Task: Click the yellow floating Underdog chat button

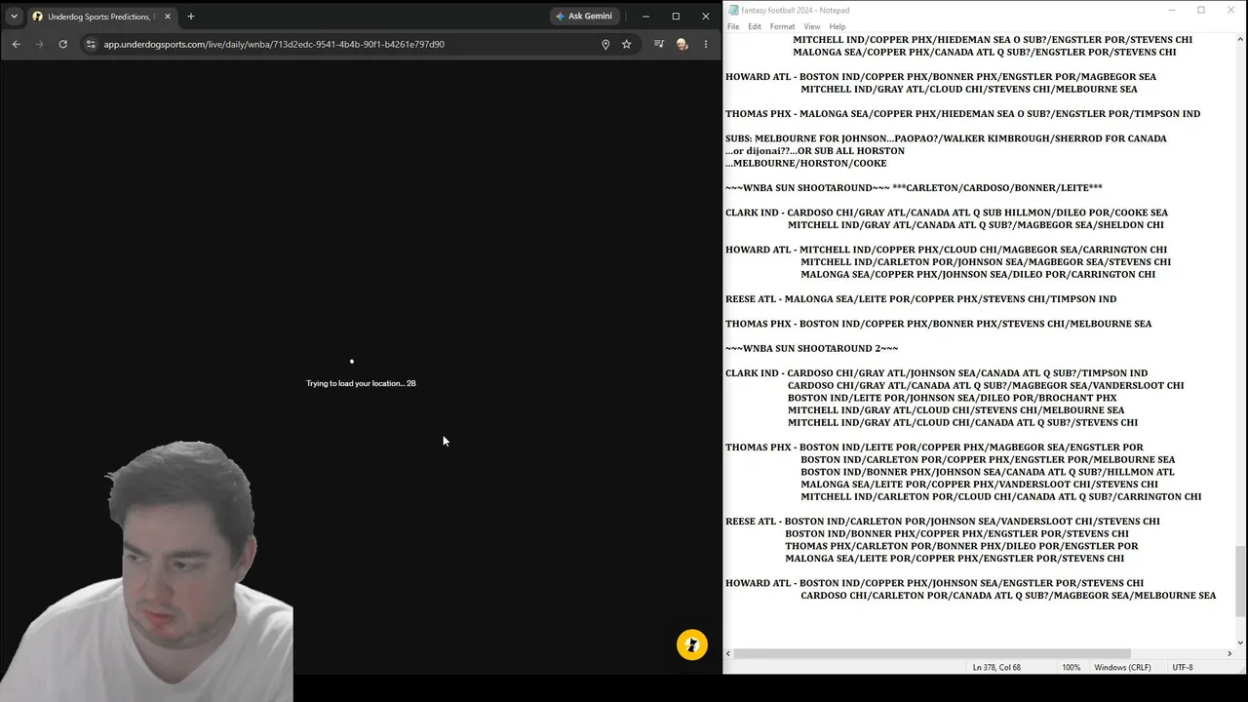Action: 692,644
